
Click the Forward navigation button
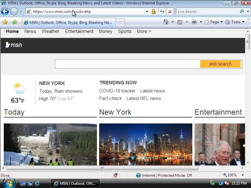tap(14, 12)
